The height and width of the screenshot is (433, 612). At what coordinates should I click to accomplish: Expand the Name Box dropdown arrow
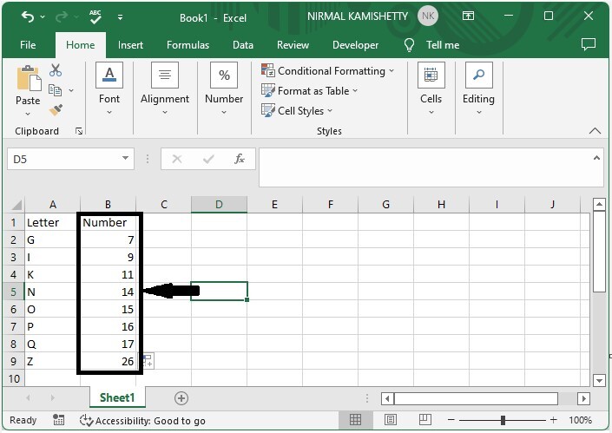tap(125, 159)
